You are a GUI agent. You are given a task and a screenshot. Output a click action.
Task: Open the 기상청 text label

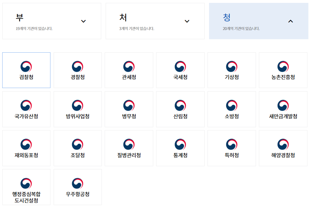pyautogui.click(x=232, y=77)
